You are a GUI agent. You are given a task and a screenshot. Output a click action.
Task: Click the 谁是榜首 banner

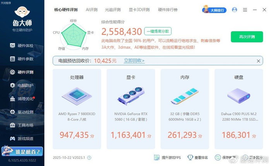click(22, 152)
